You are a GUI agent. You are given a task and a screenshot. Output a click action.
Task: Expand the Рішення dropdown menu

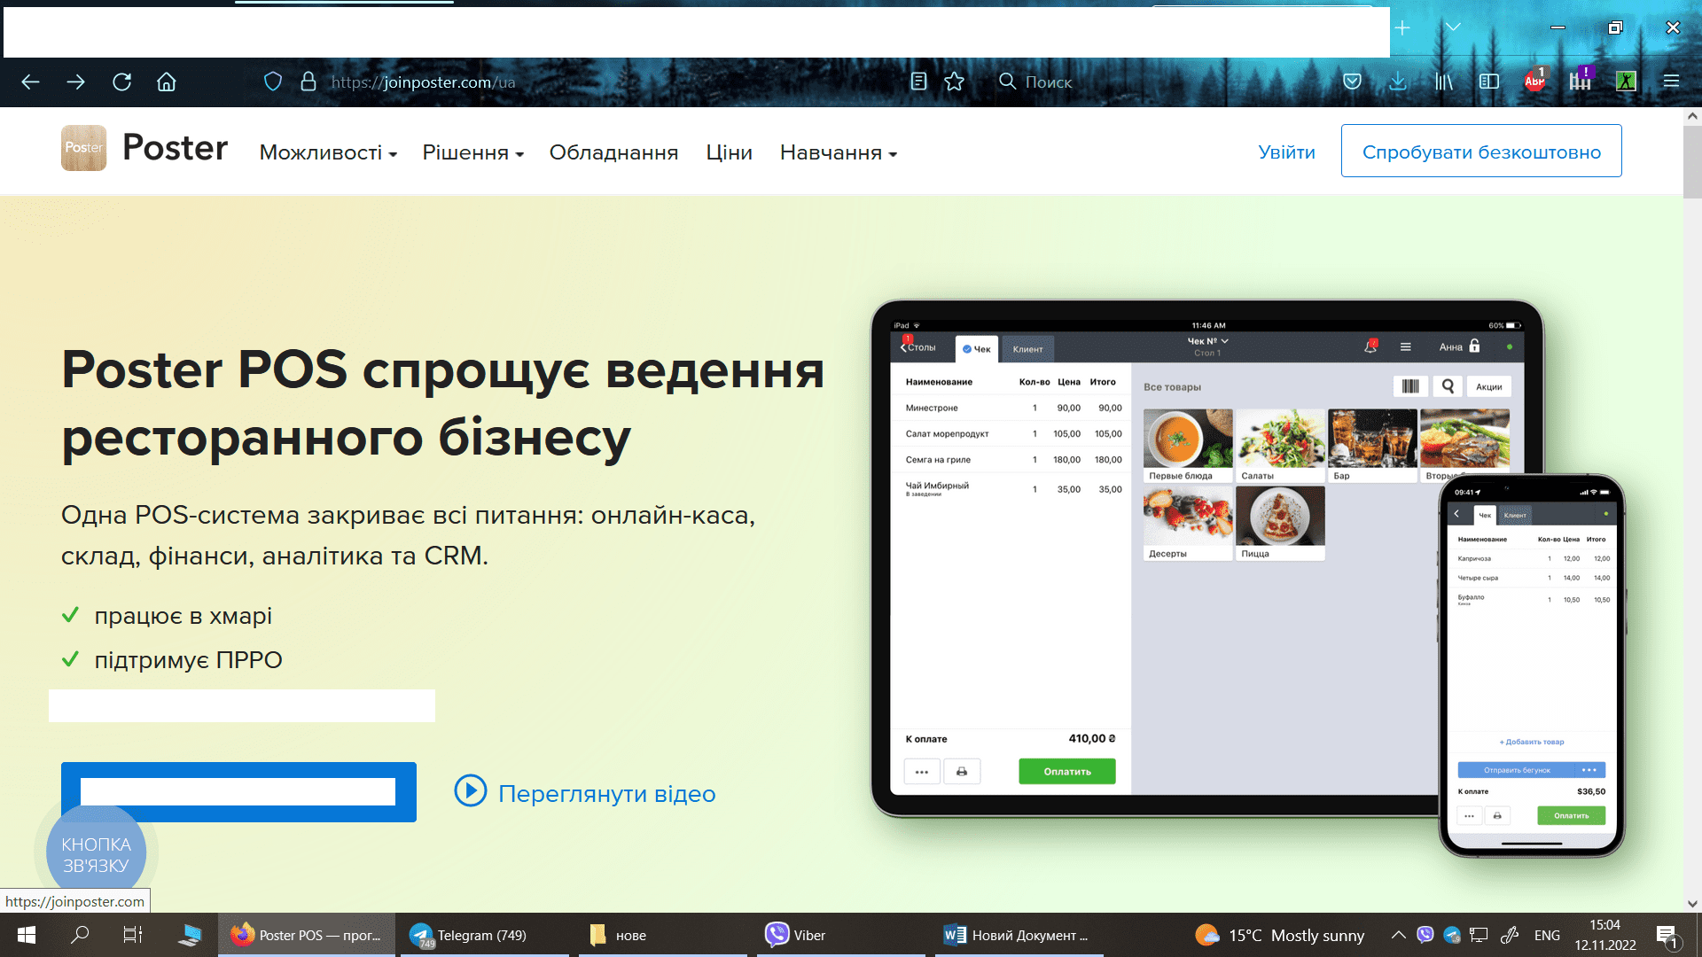472,152
